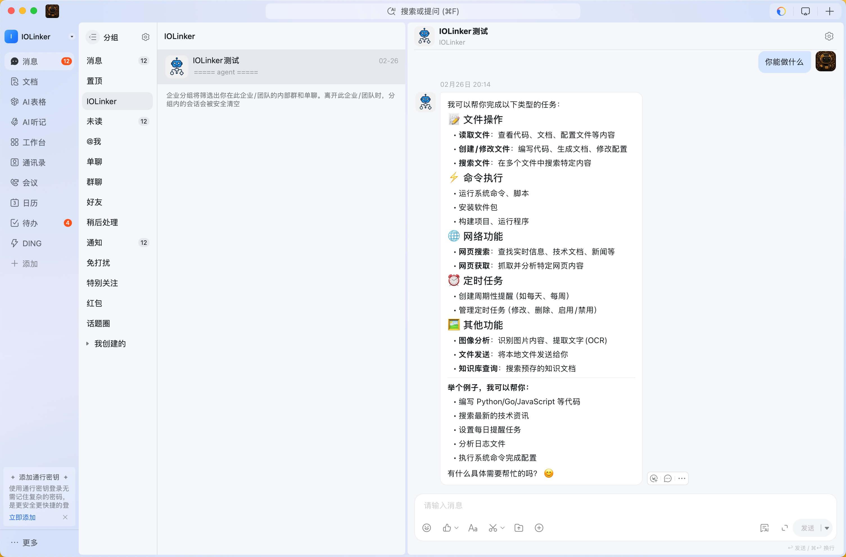Expand the message input box
The height and width of the screenshot is (557, 846).
coord(784,528)
